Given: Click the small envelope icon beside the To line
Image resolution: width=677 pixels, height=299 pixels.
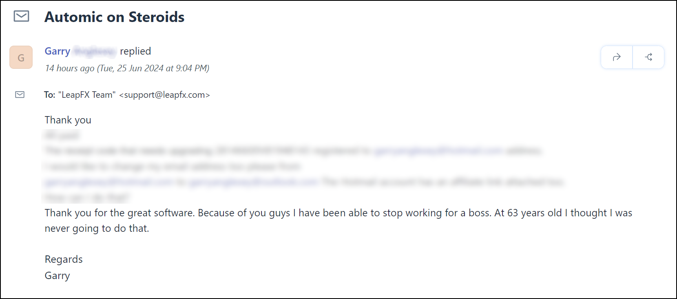Looking at the screenshot, I should tap(20, 95).
